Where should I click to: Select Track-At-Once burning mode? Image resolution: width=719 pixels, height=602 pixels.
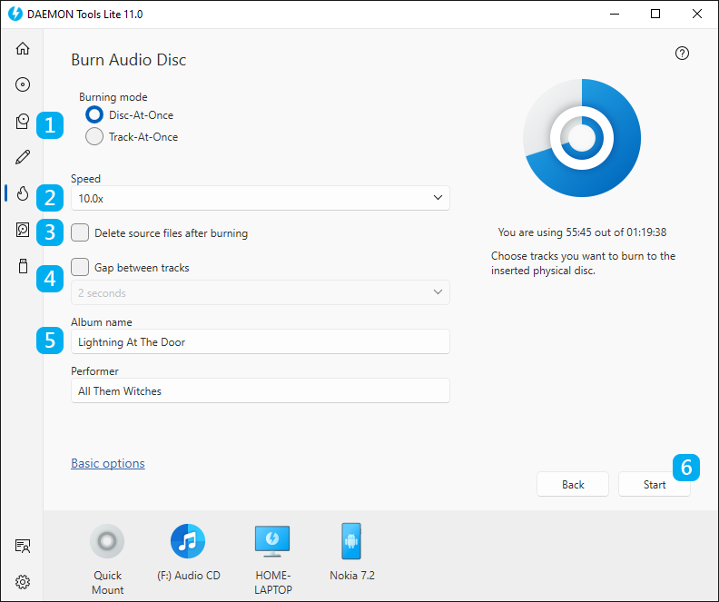pyautogui.click(x=94, y=136)
